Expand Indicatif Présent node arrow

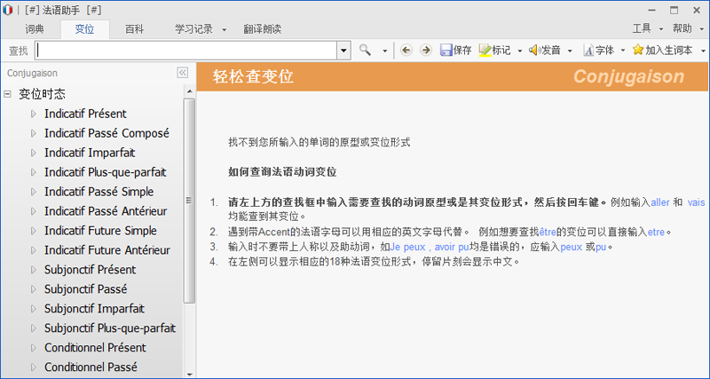34,114
